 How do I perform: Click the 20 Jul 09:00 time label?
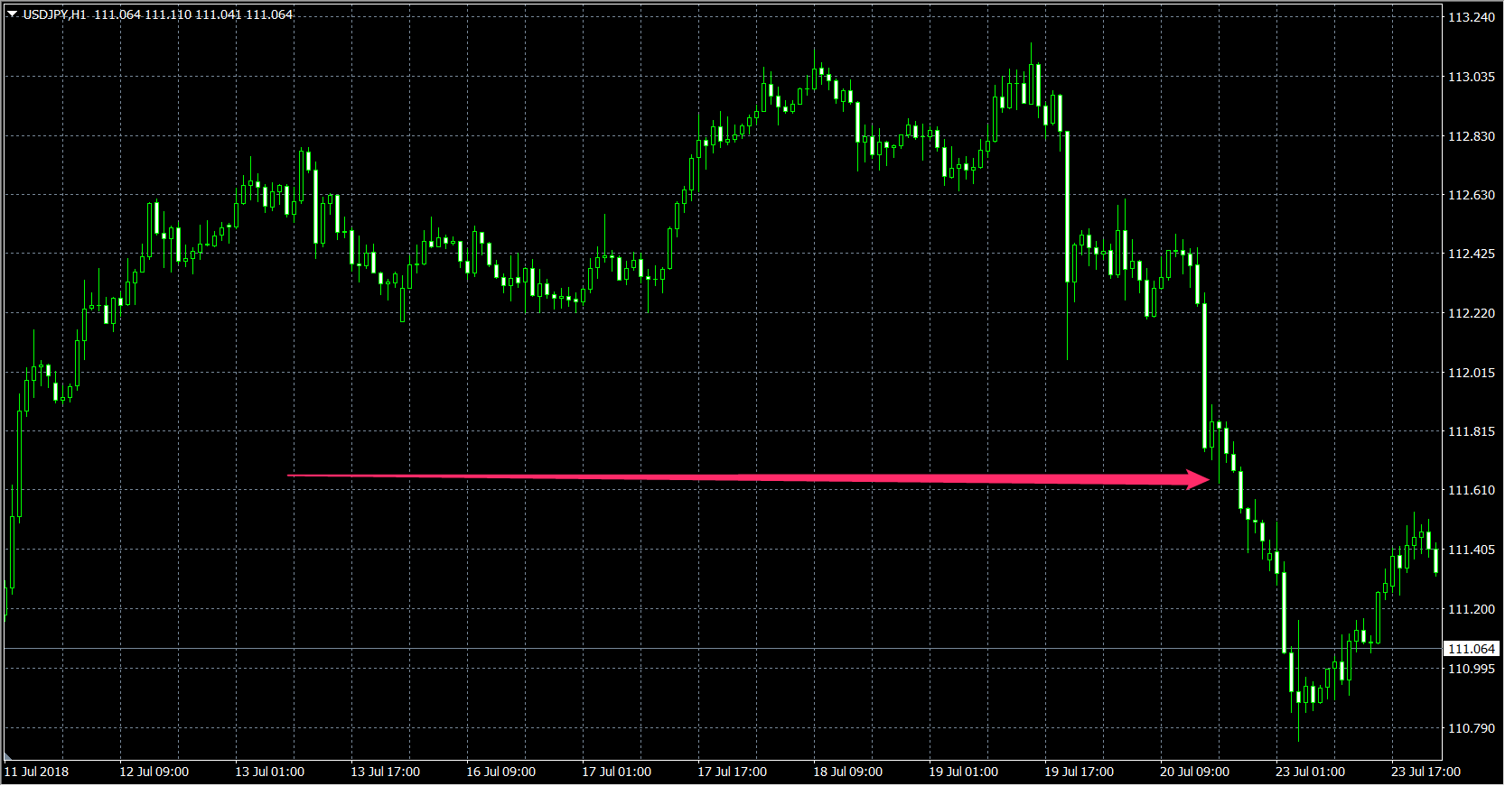[1195, 772]
